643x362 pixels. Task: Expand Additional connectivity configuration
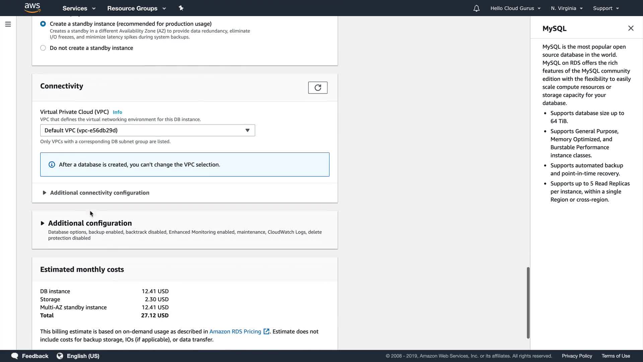[x=99, y=193]
